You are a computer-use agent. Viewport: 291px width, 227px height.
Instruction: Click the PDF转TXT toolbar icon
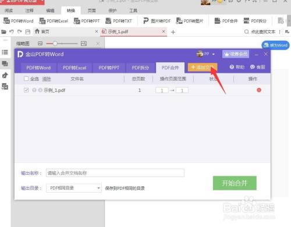click(x=119, y=21)
